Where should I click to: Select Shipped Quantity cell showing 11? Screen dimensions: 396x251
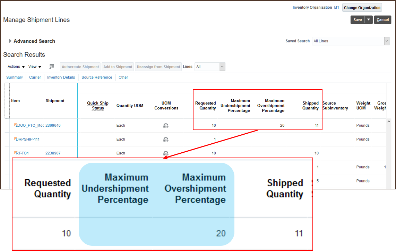point(317,125)
